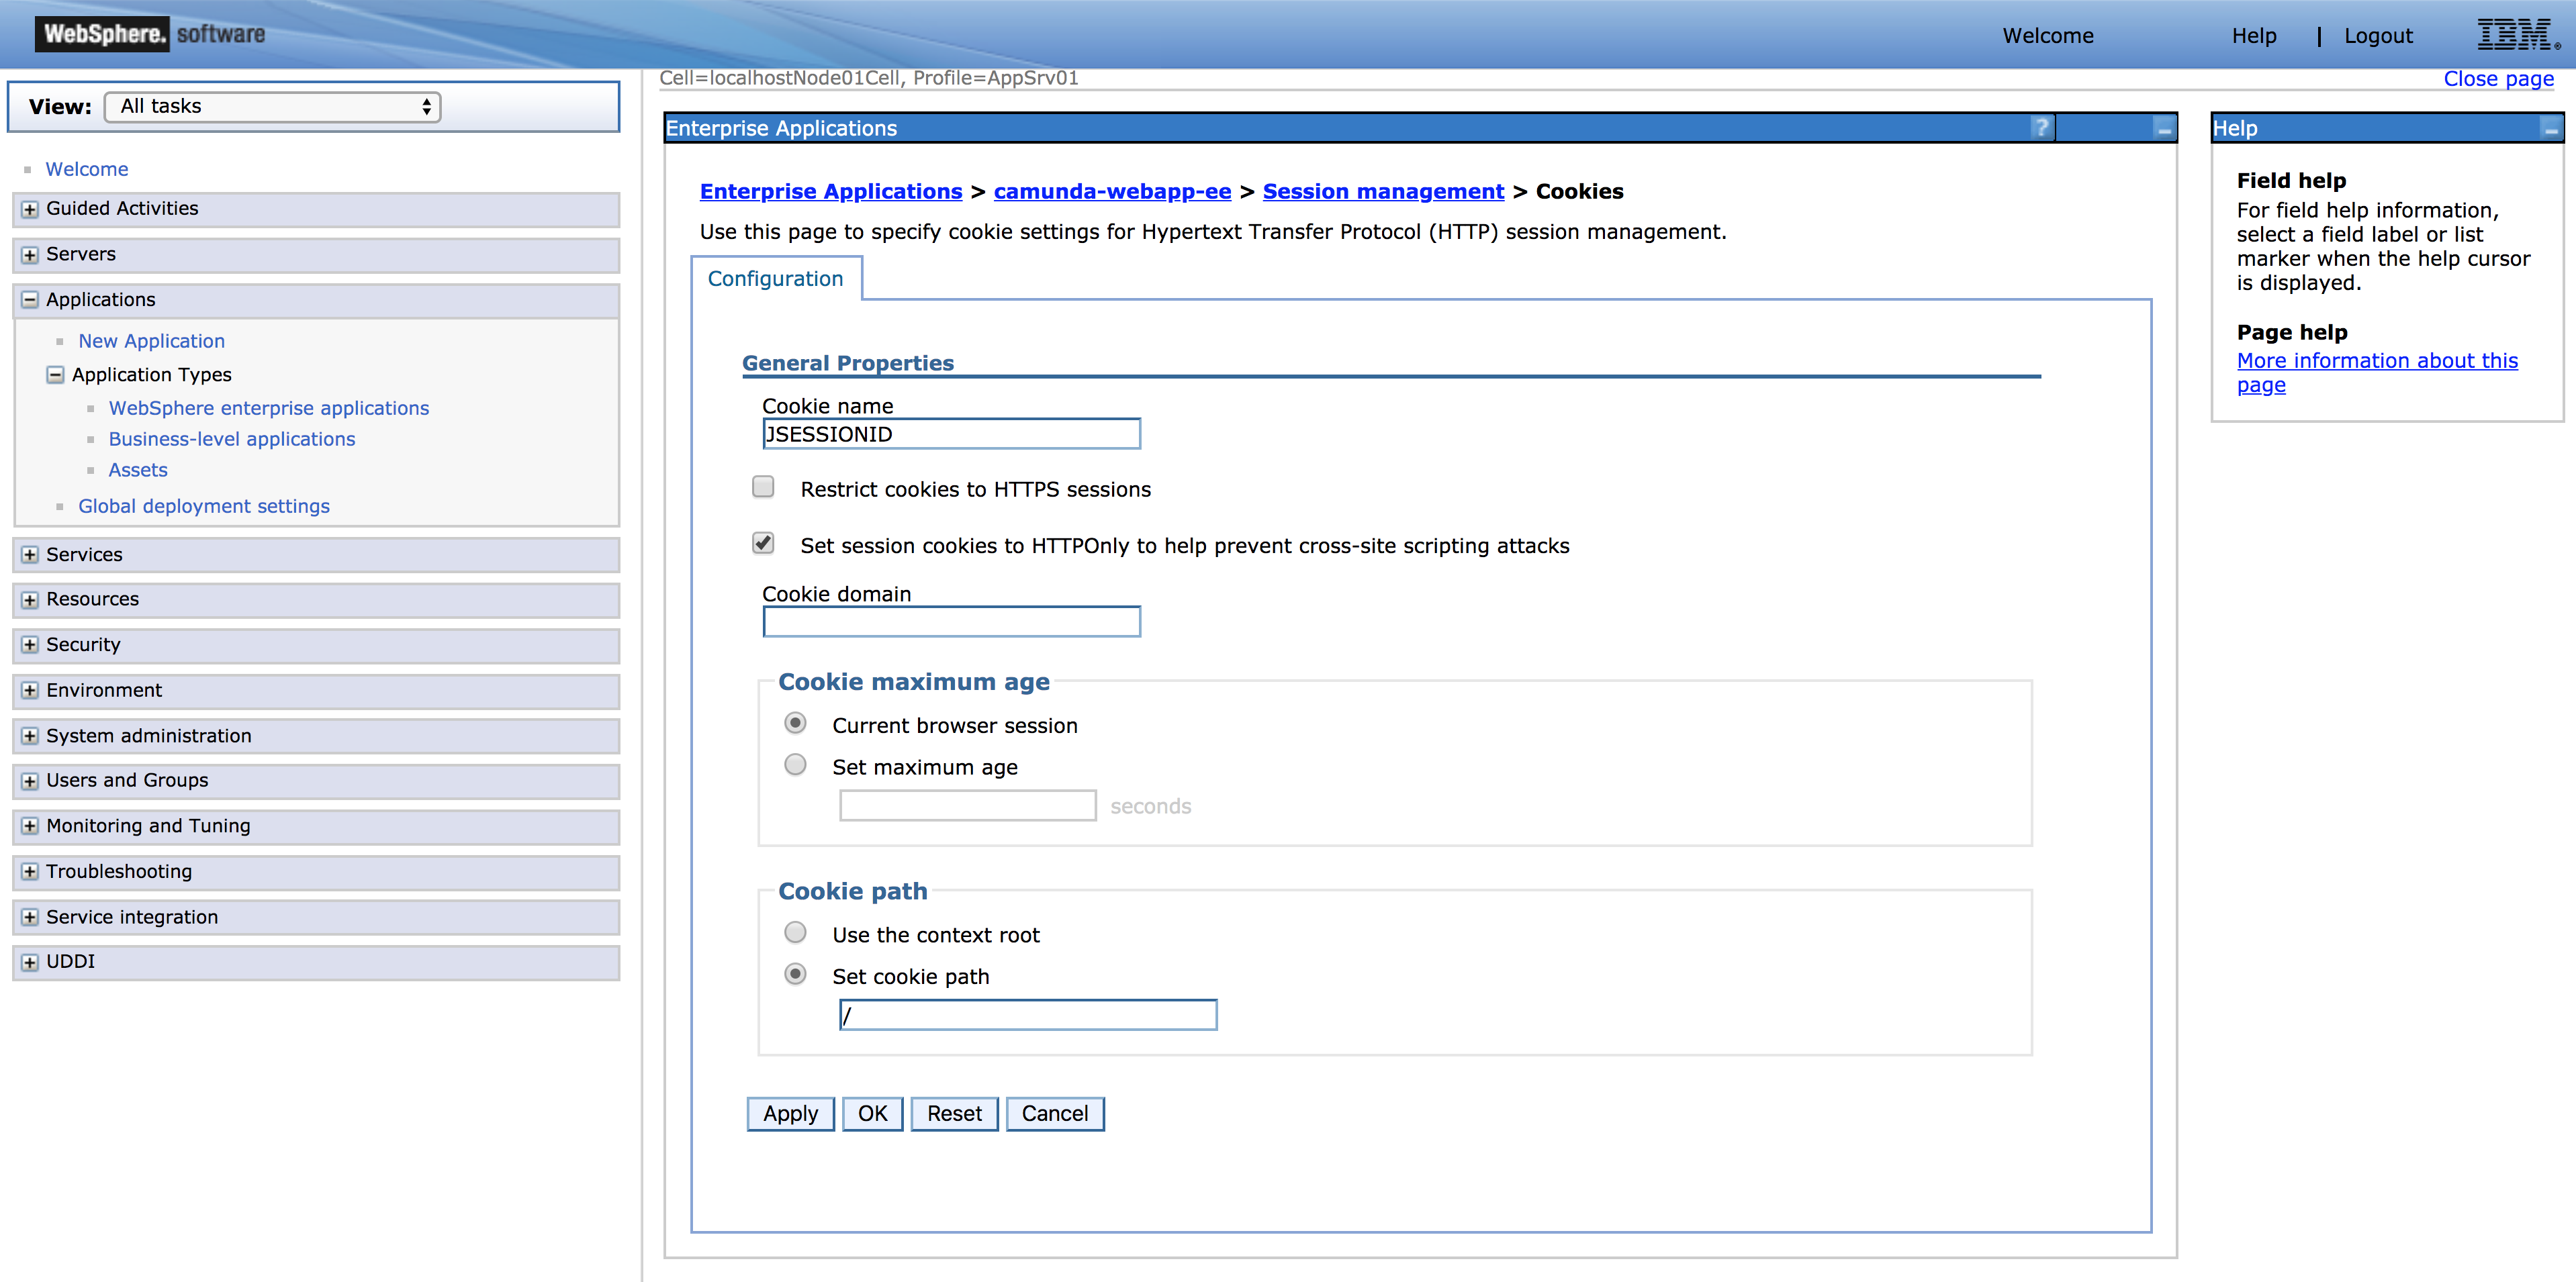2576x1282 pixels.
Task: Click Help in the top header
Action: 2254,36
